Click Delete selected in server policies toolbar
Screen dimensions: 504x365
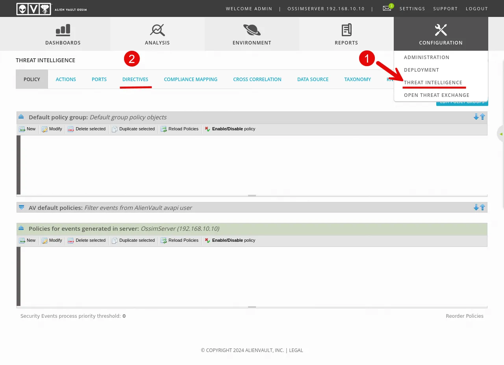(87, 241)
